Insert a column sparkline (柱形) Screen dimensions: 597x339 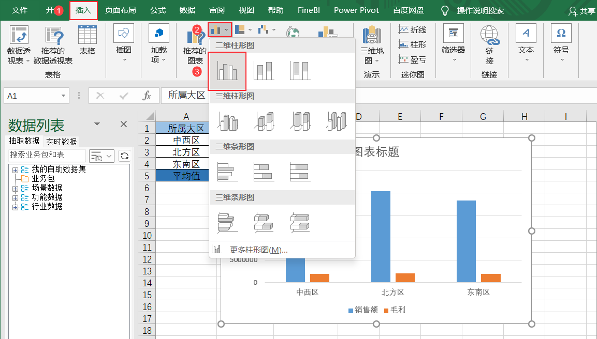tap(412, 44)
